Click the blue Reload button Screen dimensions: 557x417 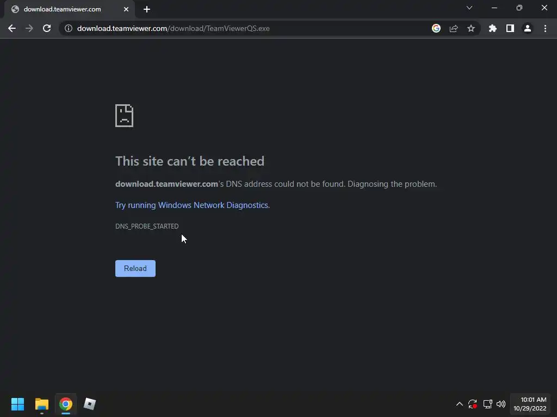[x=135, y=268]
